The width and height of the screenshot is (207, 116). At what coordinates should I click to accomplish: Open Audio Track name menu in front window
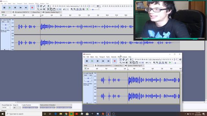click(x=89, y=73)
